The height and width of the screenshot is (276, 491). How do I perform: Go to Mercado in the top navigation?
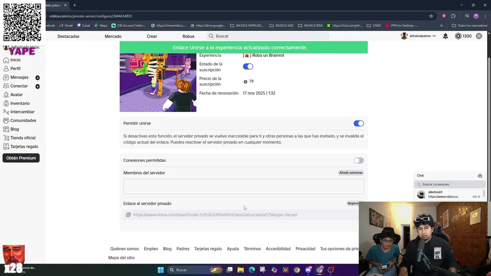pyautogui.click(x=113, y=36)
